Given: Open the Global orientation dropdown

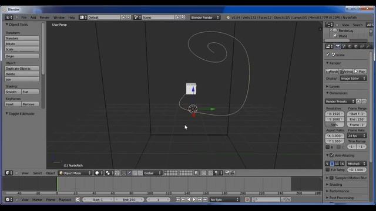Looking at the screenshot, I should tap(153, 173).
